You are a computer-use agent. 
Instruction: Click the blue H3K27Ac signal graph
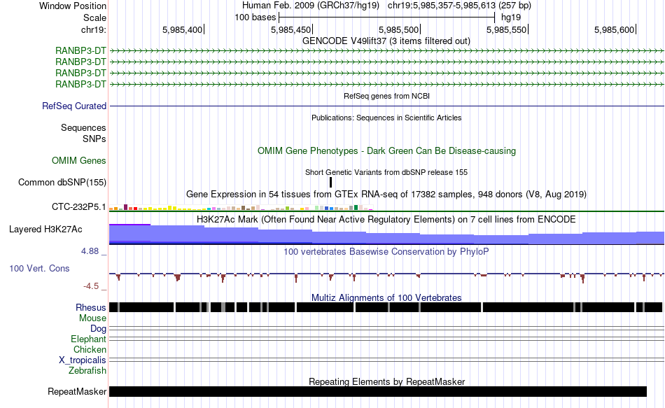point(386,234)
